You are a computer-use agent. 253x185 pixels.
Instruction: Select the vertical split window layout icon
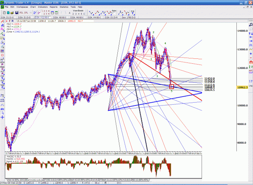[x=56, y=13]
